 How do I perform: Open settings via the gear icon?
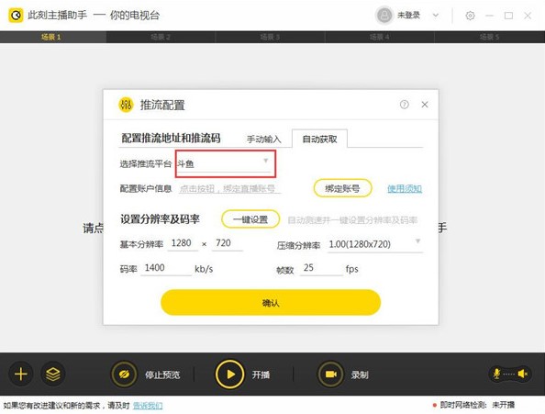(470, 16)
